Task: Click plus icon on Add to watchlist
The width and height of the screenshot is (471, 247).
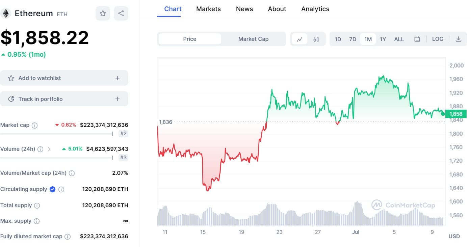Action: click(117, 78)
